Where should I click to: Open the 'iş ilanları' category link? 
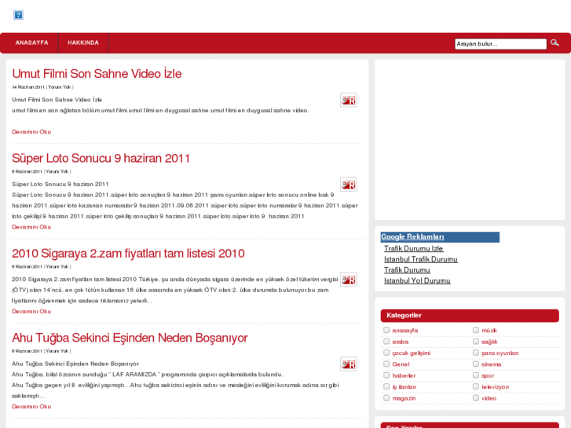pyautogui.click(x=404, y=387)
